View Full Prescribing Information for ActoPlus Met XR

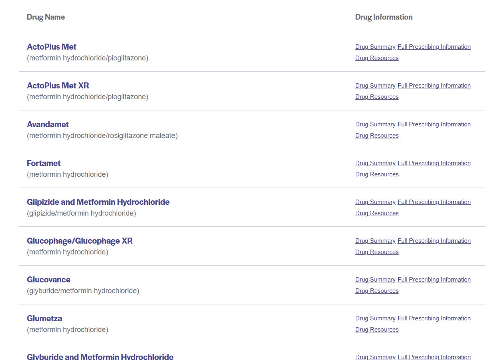(434, 86)
